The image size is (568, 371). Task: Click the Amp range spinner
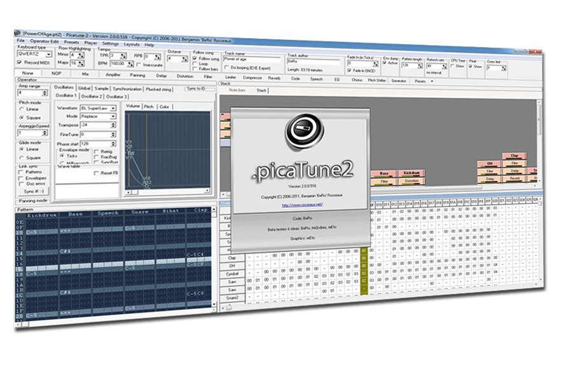pos(45,93)
